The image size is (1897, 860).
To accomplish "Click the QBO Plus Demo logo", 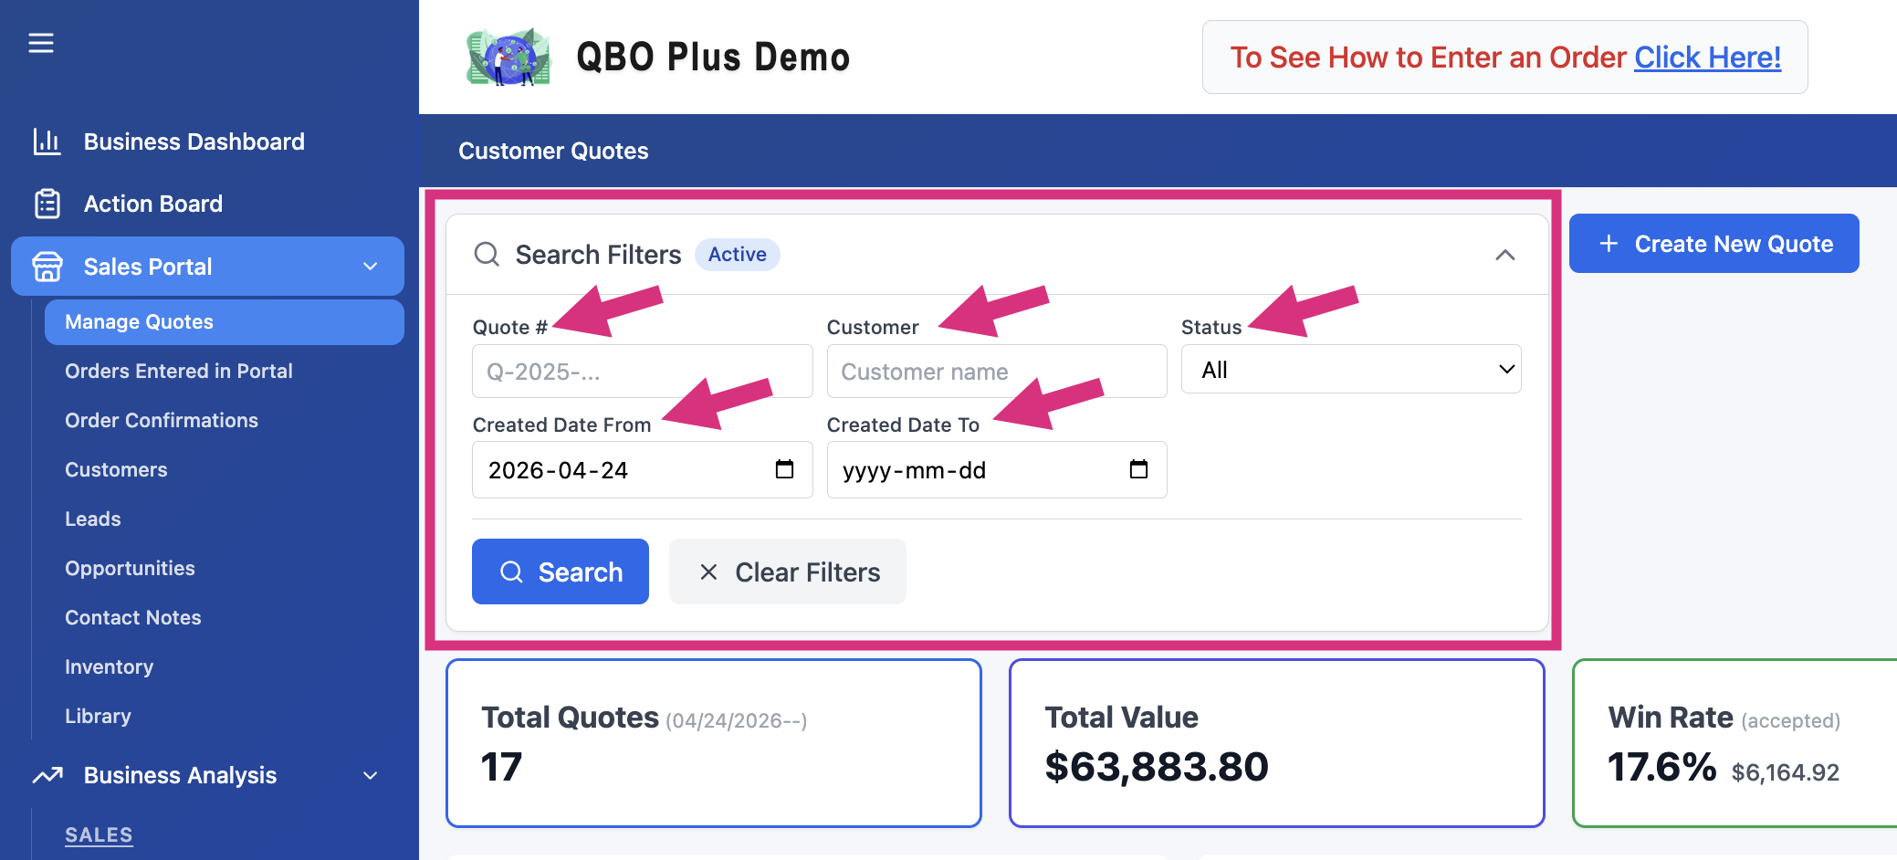I will [x=508, y=57].
